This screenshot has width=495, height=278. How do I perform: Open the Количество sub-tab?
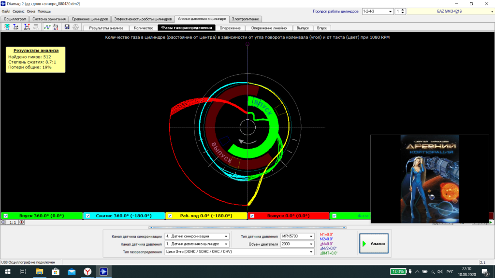point(144,28)
